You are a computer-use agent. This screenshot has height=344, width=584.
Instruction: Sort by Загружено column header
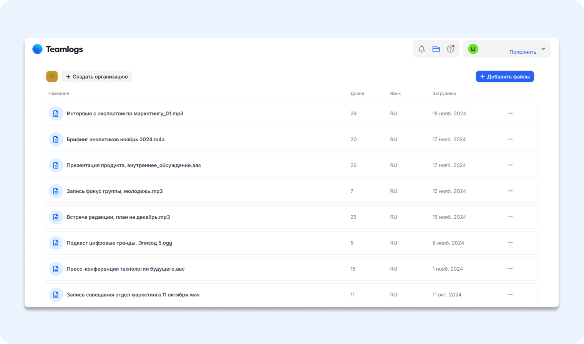[x=444, y=93]
